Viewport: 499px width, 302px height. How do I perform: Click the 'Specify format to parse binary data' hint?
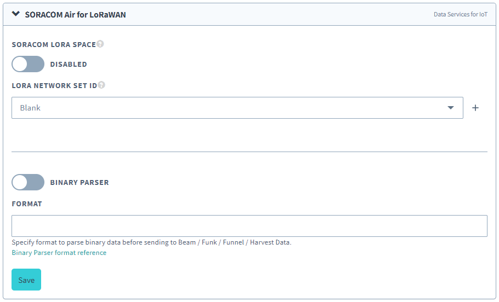coord(151,242)
